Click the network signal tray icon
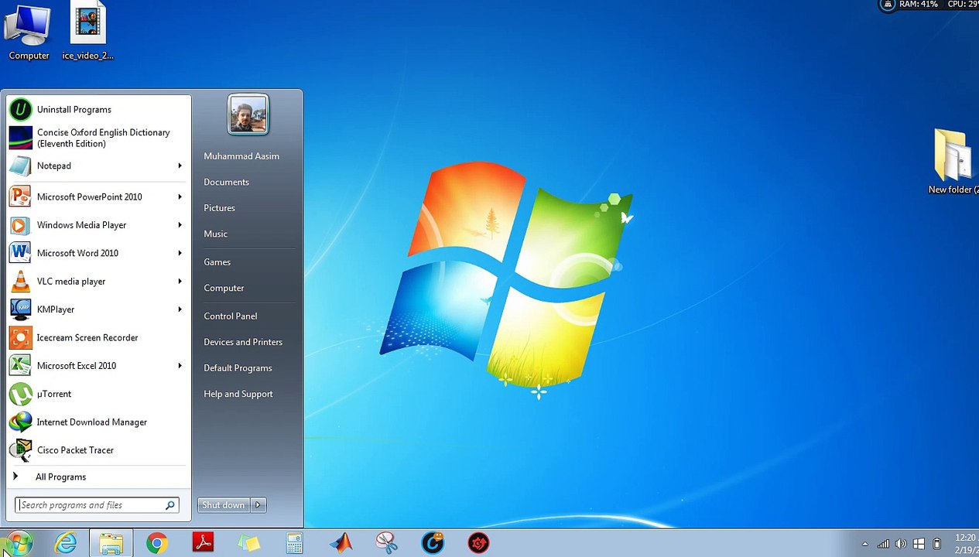Viewport: 979px width, 557px height. (x=883, y=544)
